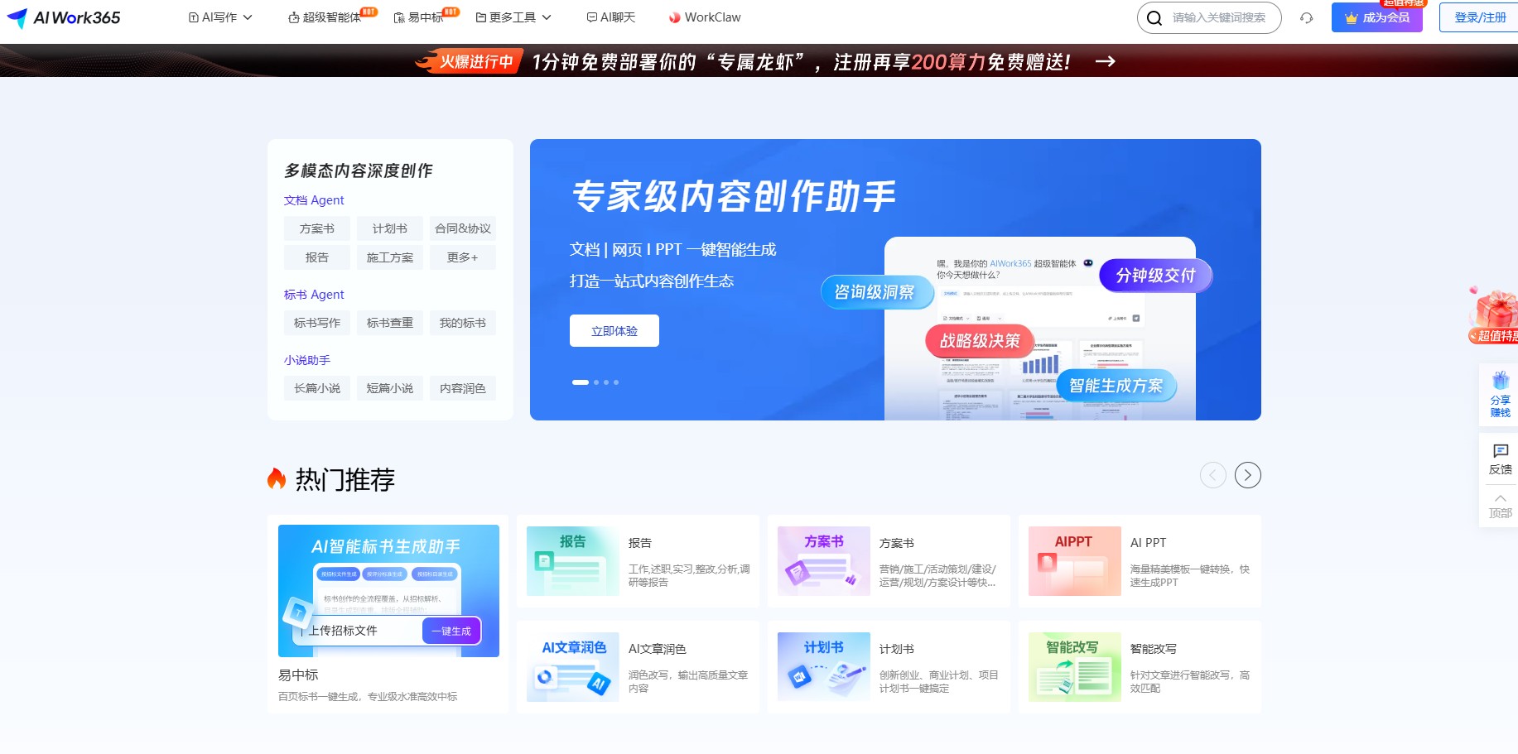Select 方案书 tag under 文档 Agent

317,228
